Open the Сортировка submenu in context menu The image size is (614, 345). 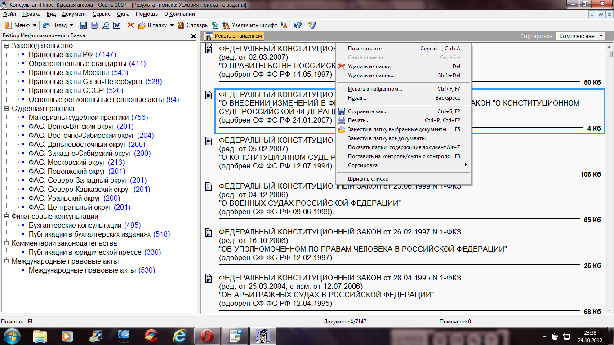pyautogui.click(x=403, y=165)
